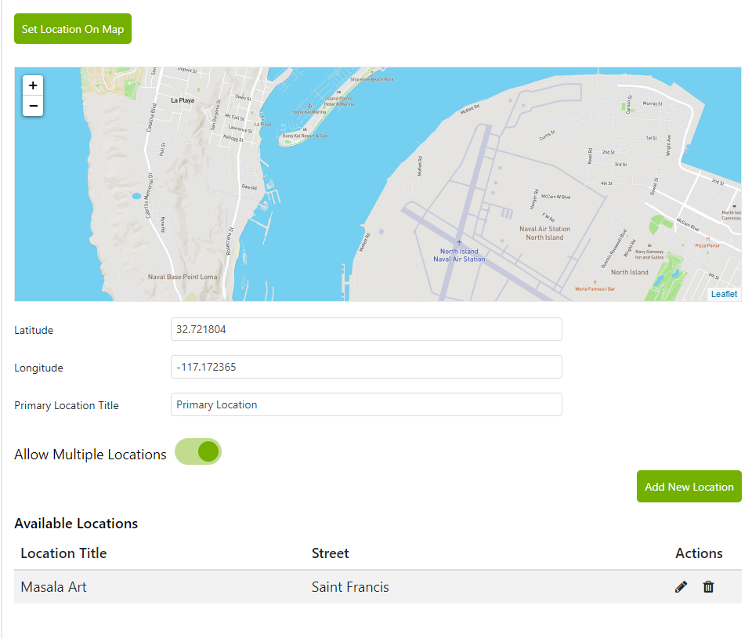Zoom in on the map
Image resolution: width=752 pixels, height=638 pixels.
pyautogui.click(x=33, y=85)
